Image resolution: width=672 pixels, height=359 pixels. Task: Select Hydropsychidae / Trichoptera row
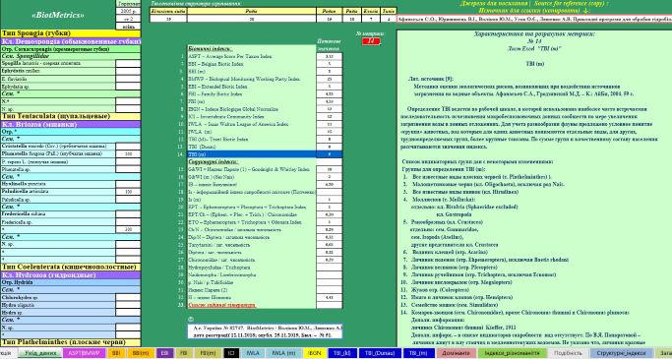(x=252, y=268)
